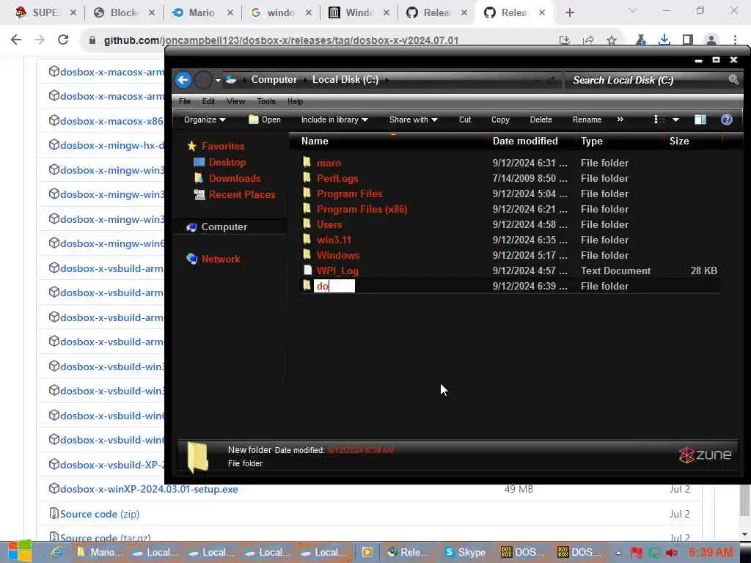The width and height of the screenshot is (751, 563).
Task: Open the dosbox-x-vsbuild-XP link in browser
Action: pyautogui.click(x=112, y=464)
